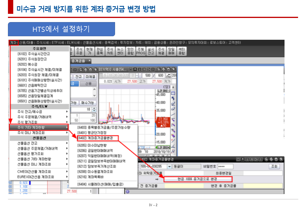Toggle the 120 period button above chart
The height and width of the screenshot is (212, 306).
pyautogui.click(x=126, y=75)
